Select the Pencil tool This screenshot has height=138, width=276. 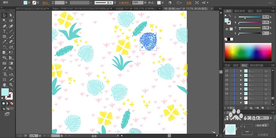pyautogui.click(x=4, y=42)
